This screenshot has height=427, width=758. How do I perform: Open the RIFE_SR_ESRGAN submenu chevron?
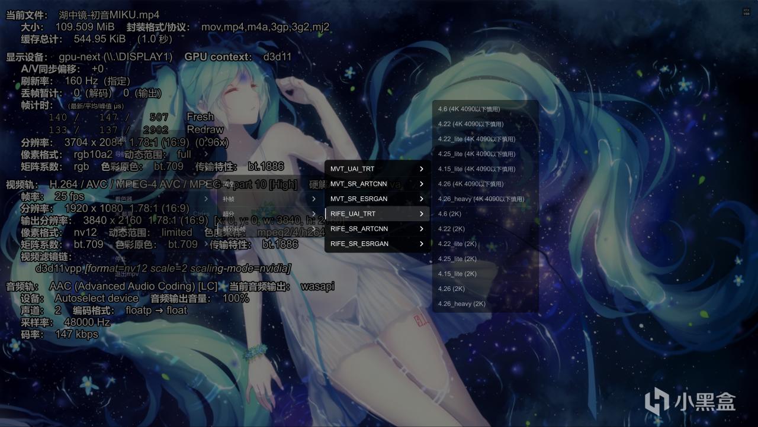pyautogui.click(x=422, y=244)
